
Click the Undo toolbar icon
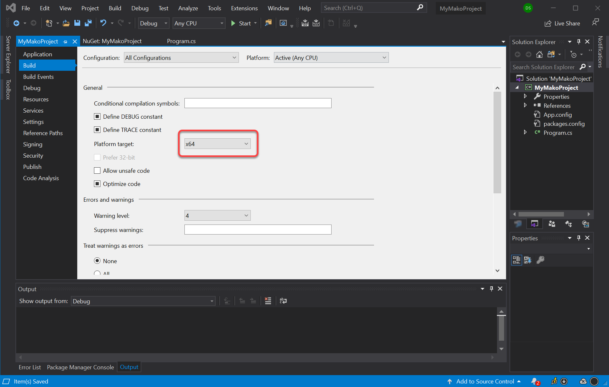click(x=103, y=23)
